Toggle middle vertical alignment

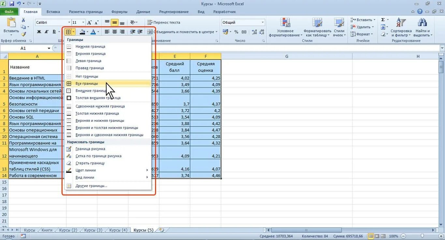tap(115, 22)
